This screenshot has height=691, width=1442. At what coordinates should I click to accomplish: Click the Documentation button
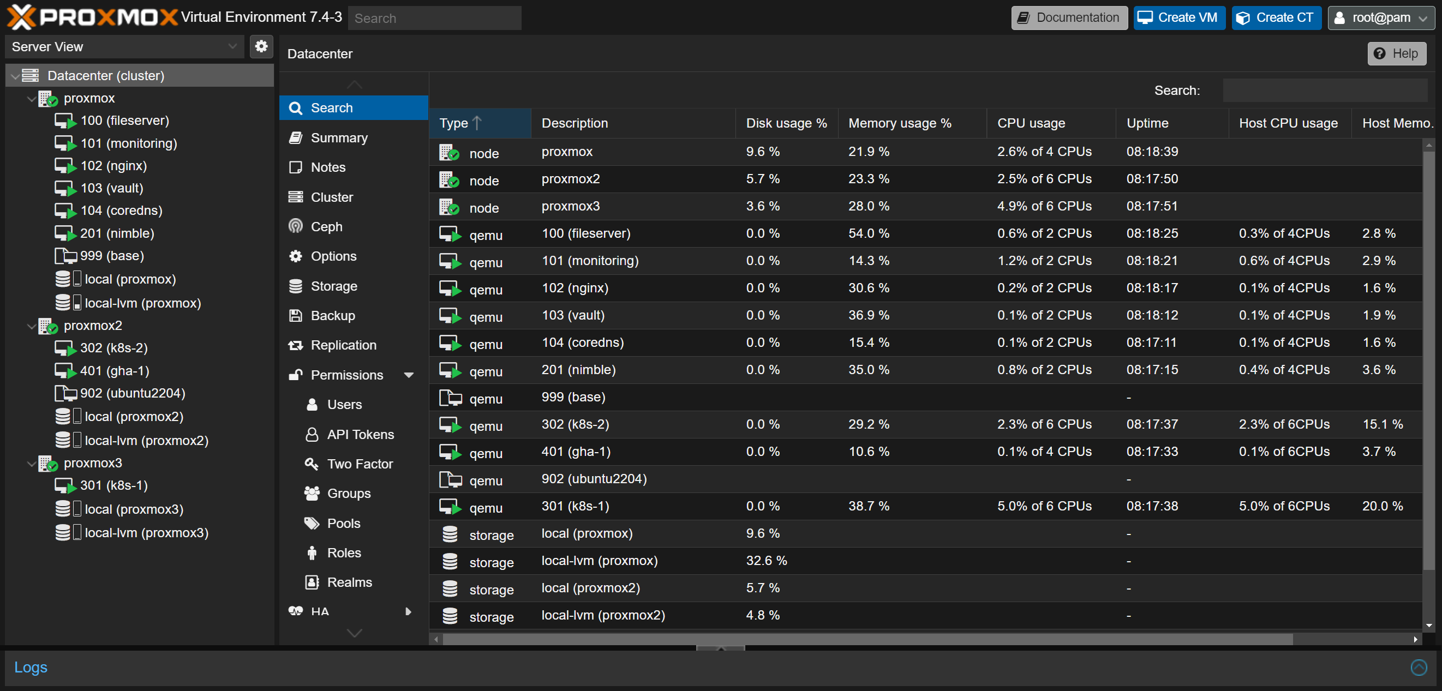tap(1069, 17)
